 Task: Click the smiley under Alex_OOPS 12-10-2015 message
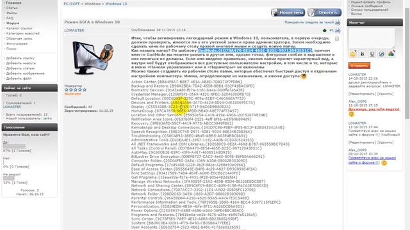(352, 114)
